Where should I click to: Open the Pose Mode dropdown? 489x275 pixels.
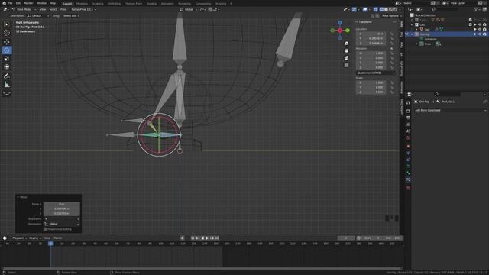coord(24,10)
